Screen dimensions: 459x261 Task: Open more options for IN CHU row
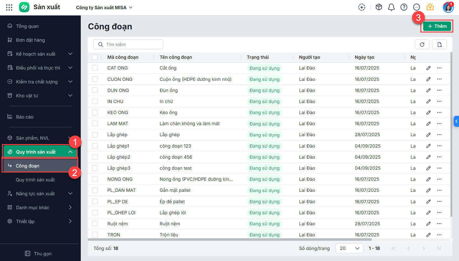[439, 101]
